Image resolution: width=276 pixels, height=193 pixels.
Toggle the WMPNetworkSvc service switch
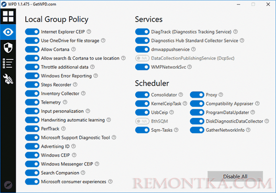(x=142, y=67)
